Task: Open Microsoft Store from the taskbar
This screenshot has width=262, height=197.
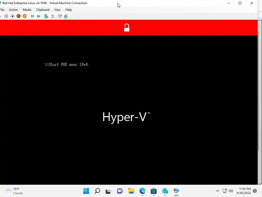Action: tap(154, 191)
